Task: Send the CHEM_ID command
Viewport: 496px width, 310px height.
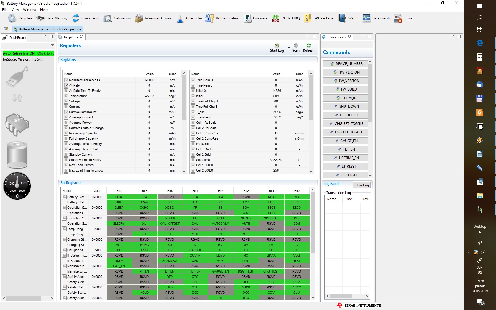Action: click(x=345, y=98)
